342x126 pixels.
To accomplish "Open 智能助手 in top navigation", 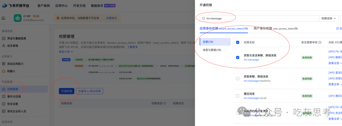I will (x=97, y=6).
